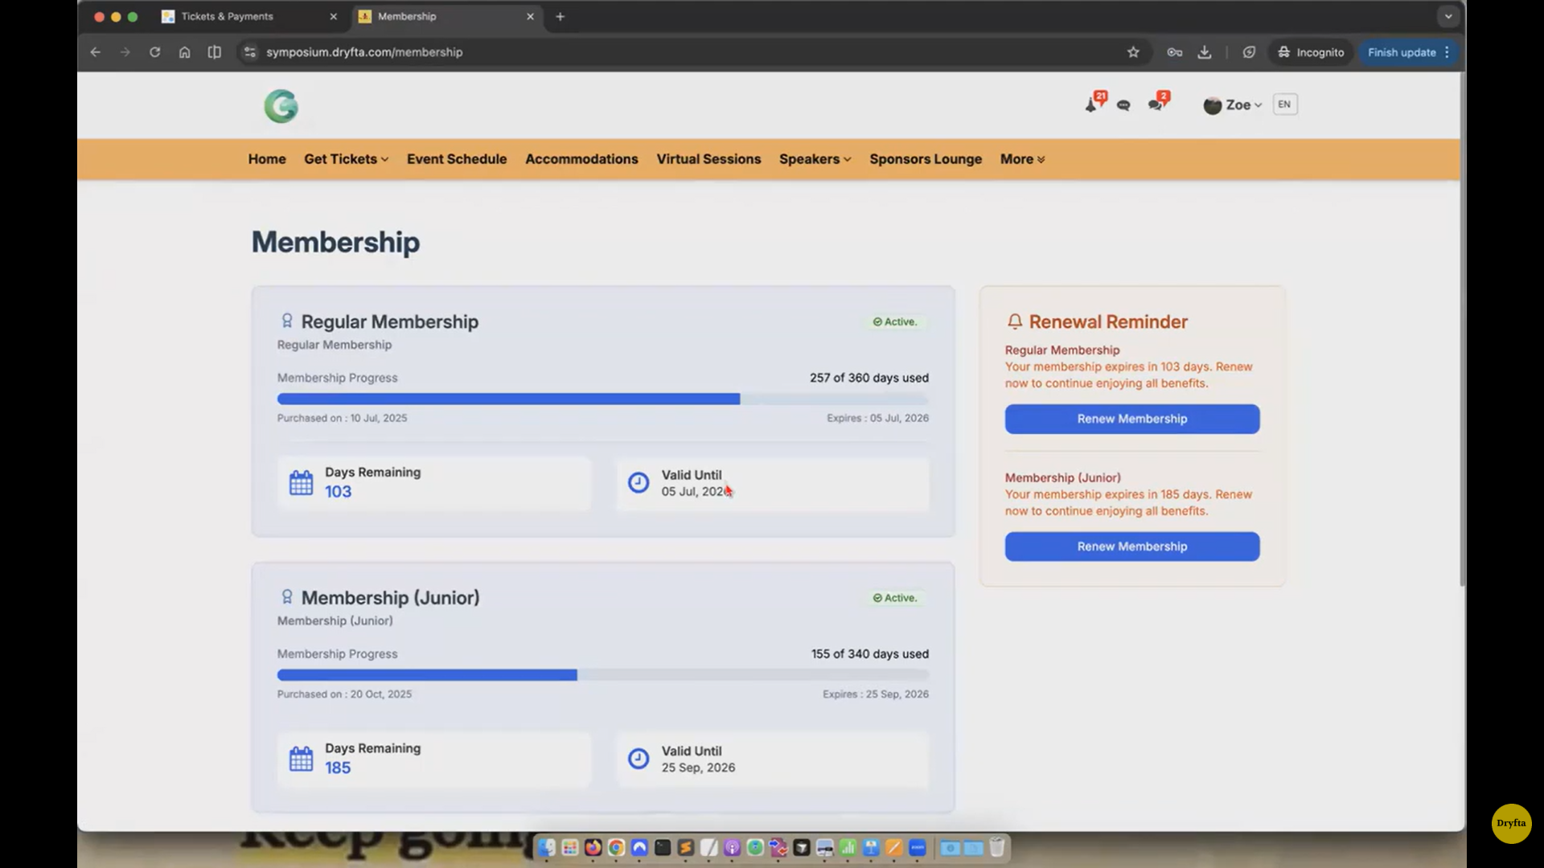
Task: Expand the Speakers menu
Action: pos(814,159)
